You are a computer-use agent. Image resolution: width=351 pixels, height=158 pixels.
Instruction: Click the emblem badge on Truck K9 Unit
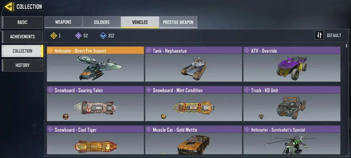coord(261,116)
